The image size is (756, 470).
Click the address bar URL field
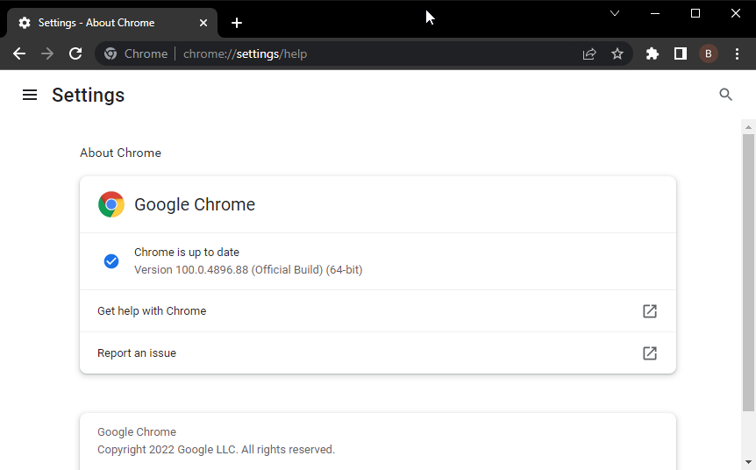coord(377,53)
